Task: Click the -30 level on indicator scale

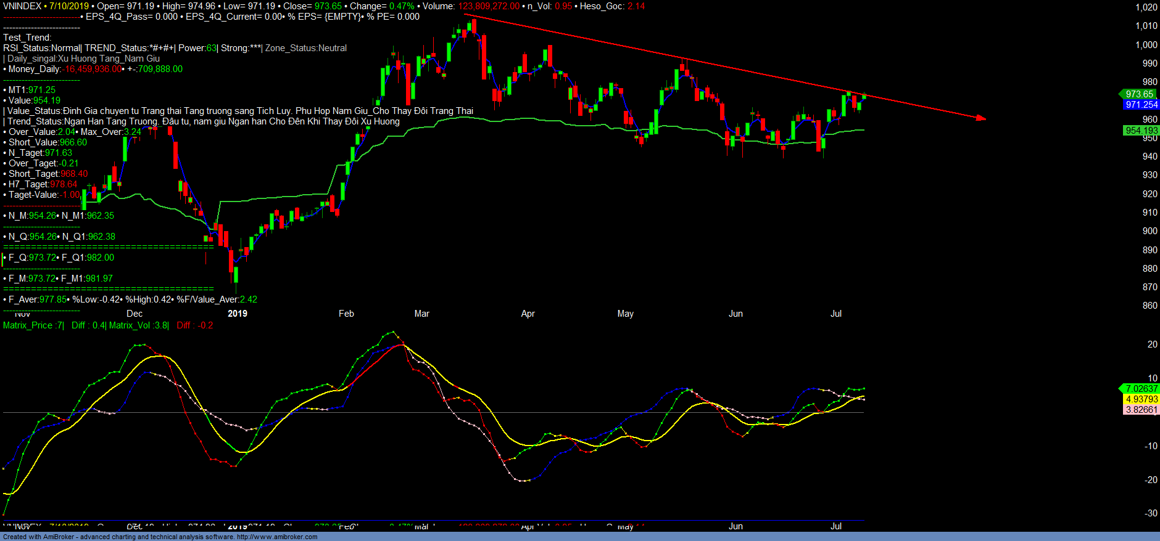Action: click(x=1151, y=513)
